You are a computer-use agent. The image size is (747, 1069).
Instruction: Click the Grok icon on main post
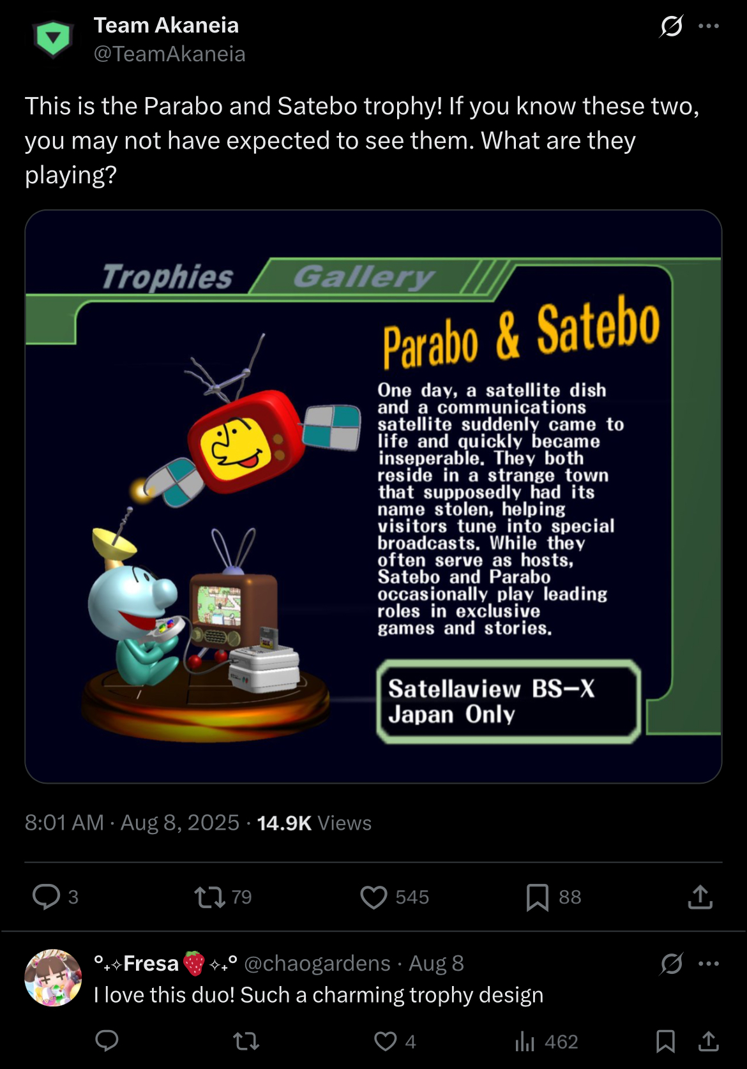point(672,26)
